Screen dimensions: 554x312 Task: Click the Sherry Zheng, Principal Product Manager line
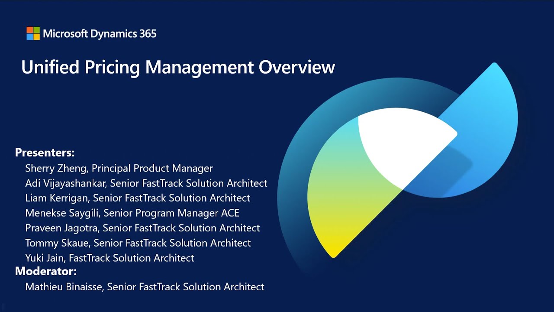[x=119, y=168]
